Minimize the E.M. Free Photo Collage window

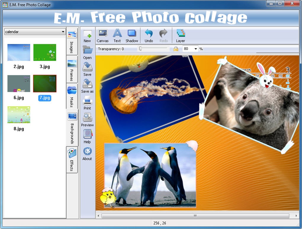[272, 4]
